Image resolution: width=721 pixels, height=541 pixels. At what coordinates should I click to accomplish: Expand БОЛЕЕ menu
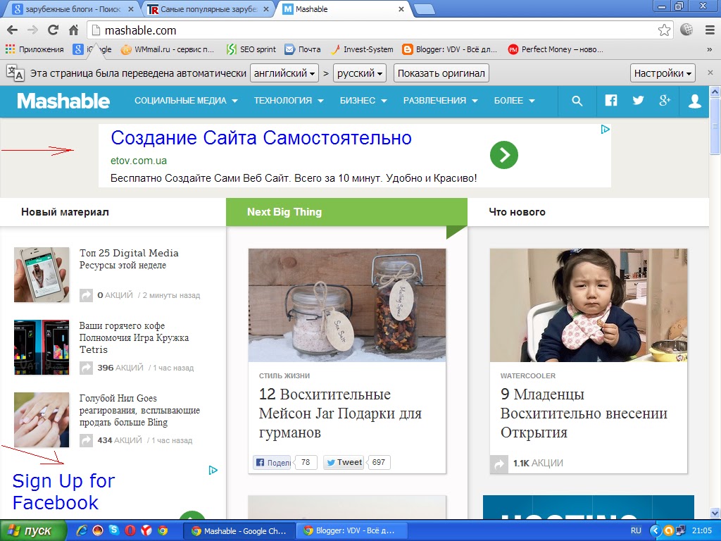[515, 101]
